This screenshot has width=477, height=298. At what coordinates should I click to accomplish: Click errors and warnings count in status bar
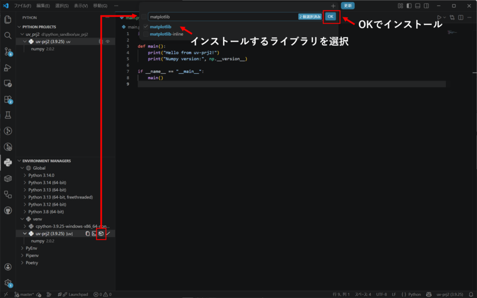[x=103, y=294]
